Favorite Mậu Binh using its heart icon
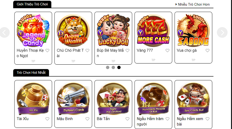The height and width of the screenshot is (129, 232). tap(88, 119)
